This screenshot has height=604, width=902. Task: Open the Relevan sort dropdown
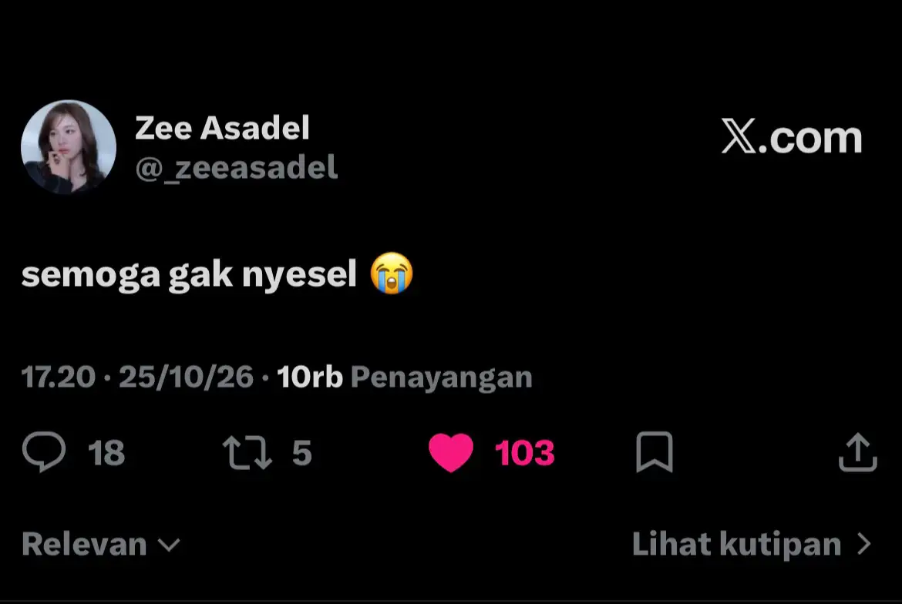point(101,544)
